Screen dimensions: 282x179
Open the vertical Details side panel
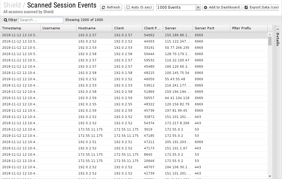[278, 39]
